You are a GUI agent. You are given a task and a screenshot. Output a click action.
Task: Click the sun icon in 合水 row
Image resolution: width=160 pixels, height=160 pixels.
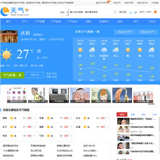click(x=85, y=118)
